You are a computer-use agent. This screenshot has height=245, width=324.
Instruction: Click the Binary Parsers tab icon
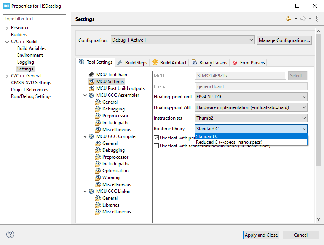pos(194,62)
